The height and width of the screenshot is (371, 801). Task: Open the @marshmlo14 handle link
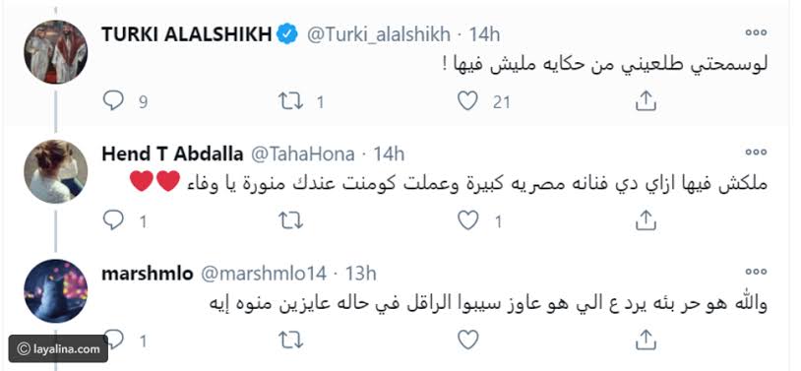coord(263,274)
